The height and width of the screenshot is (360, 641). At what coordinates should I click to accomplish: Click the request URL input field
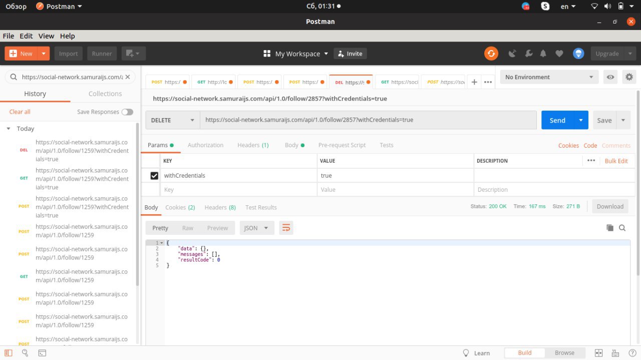pyautogui.click(x=368, y=120)
